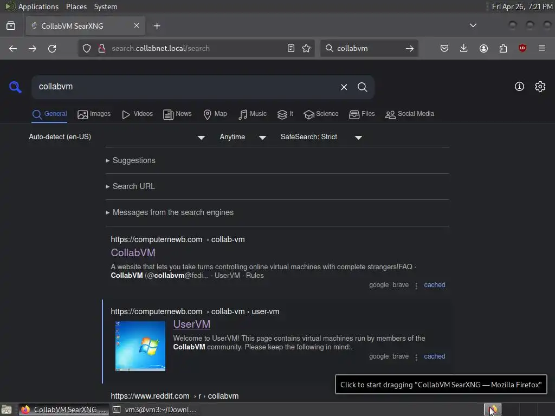The width and height of the screenshot is (555, 416).
Task: Select CollabVM SearXNG taskbar window button
Action: pos(64,409)
